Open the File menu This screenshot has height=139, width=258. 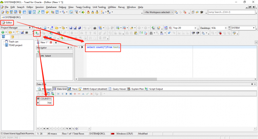(6, 7)
